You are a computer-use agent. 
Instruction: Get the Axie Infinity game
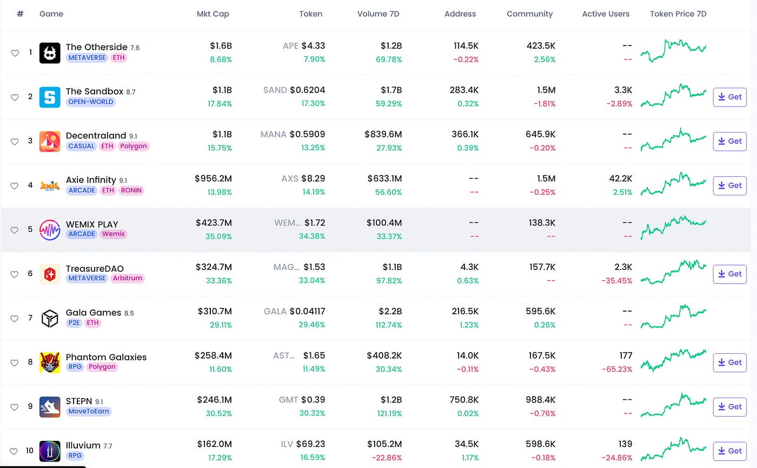[x=729, y=186]
